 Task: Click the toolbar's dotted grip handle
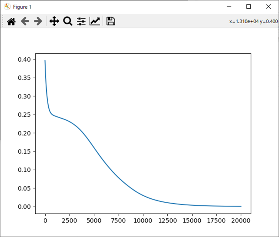(x=3, y=21)
